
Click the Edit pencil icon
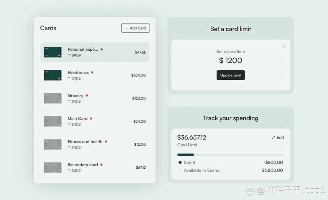pos(273,138)
